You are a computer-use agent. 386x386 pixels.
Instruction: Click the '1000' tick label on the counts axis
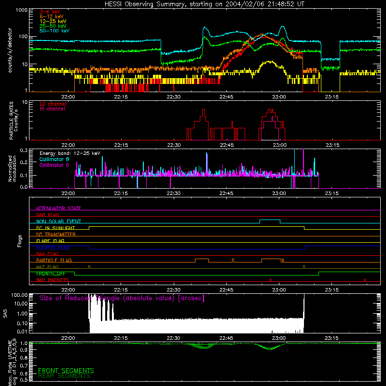point(22,10)
